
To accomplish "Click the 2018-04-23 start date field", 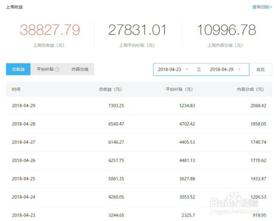I will tap(170, 70).
